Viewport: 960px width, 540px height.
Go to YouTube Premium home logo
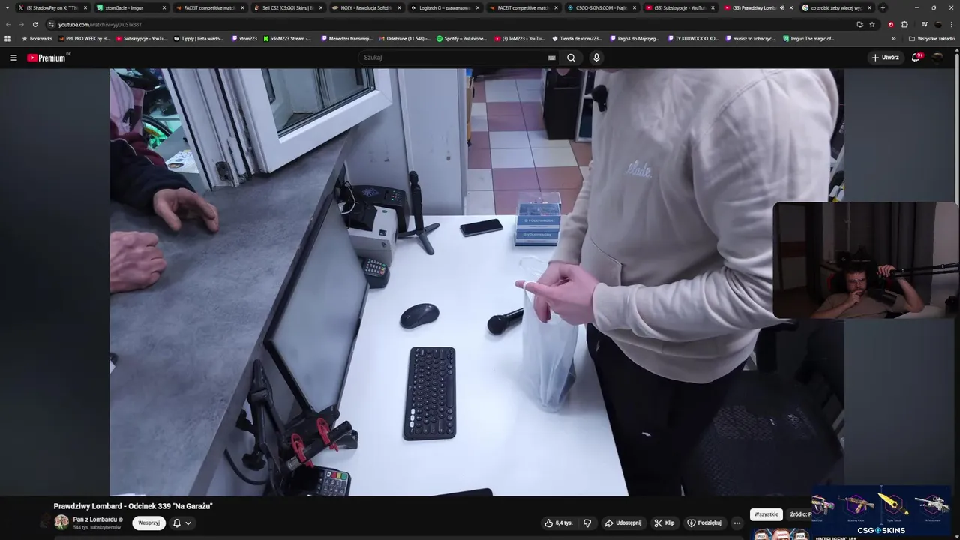pos(48,58)
